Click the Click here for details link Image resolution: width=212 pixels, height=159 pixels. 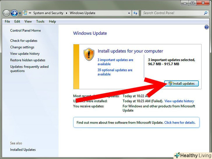tap(180, 123)
